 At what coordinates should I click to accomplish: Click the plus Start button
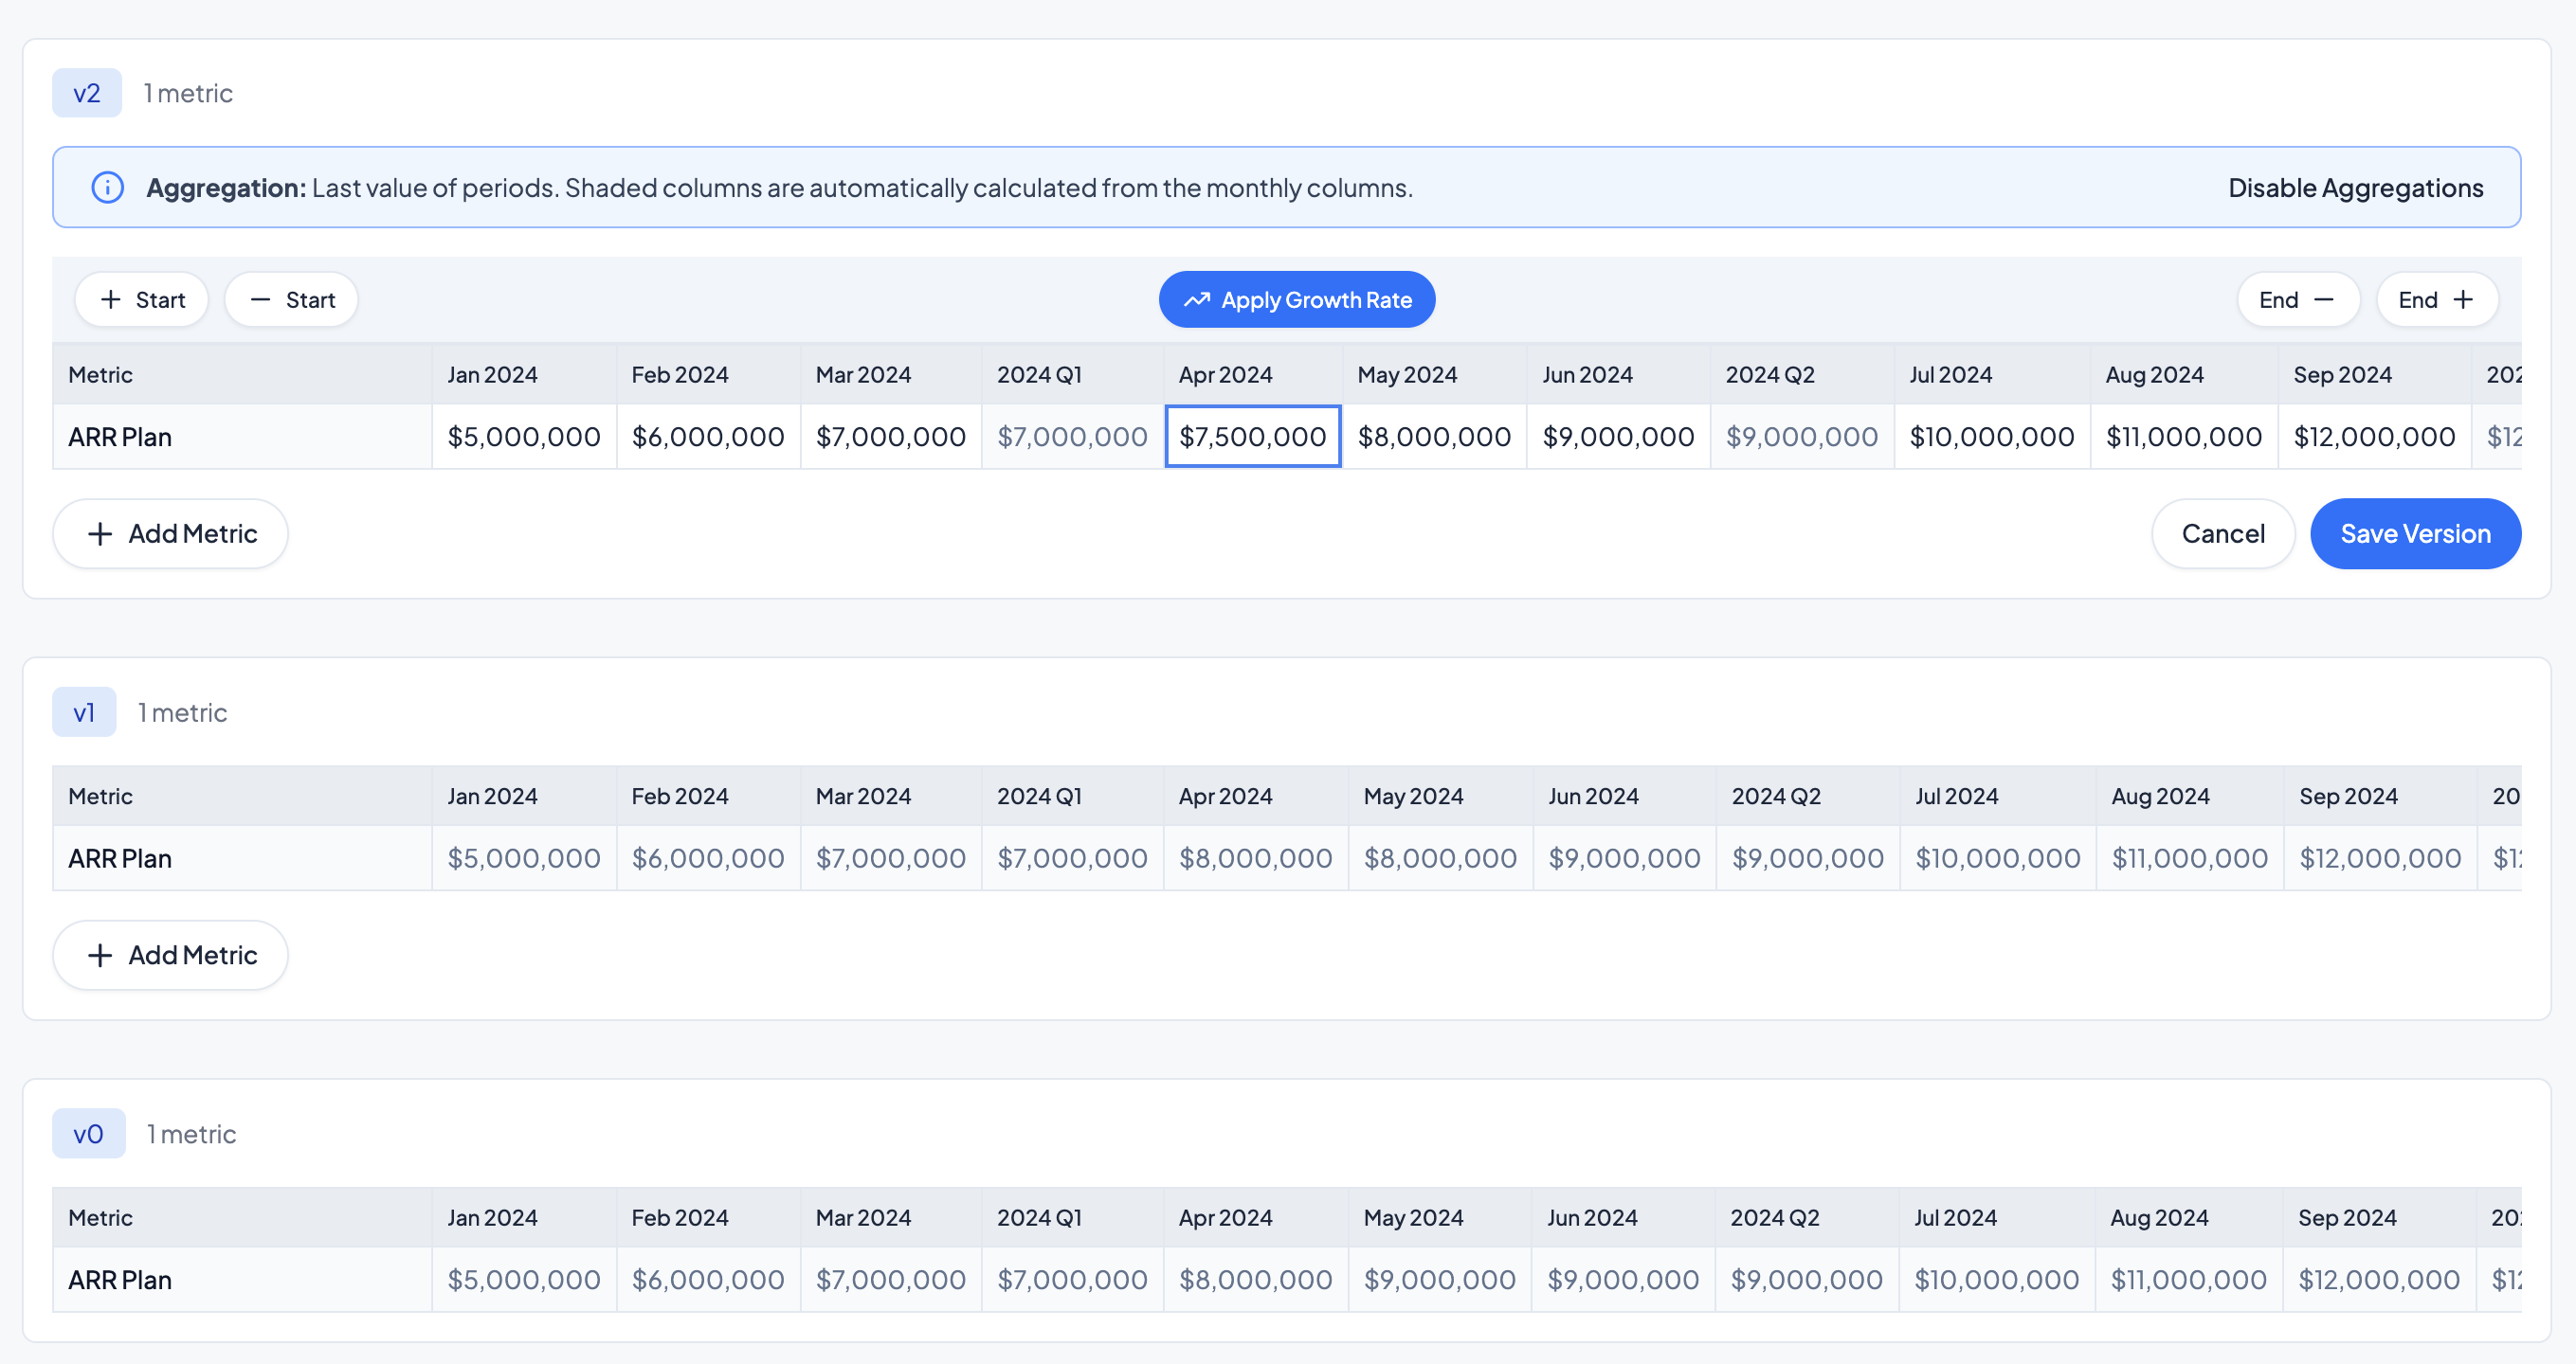tap(142, 299)
